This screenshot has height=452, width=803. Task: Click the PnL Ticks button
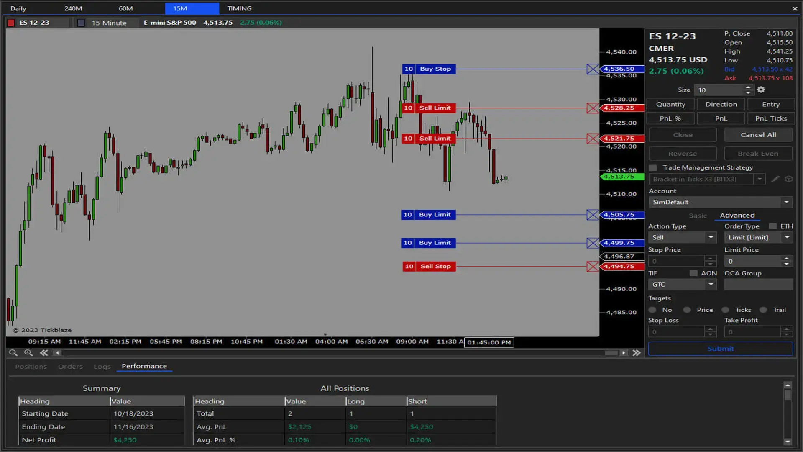[x=771, y=118]
